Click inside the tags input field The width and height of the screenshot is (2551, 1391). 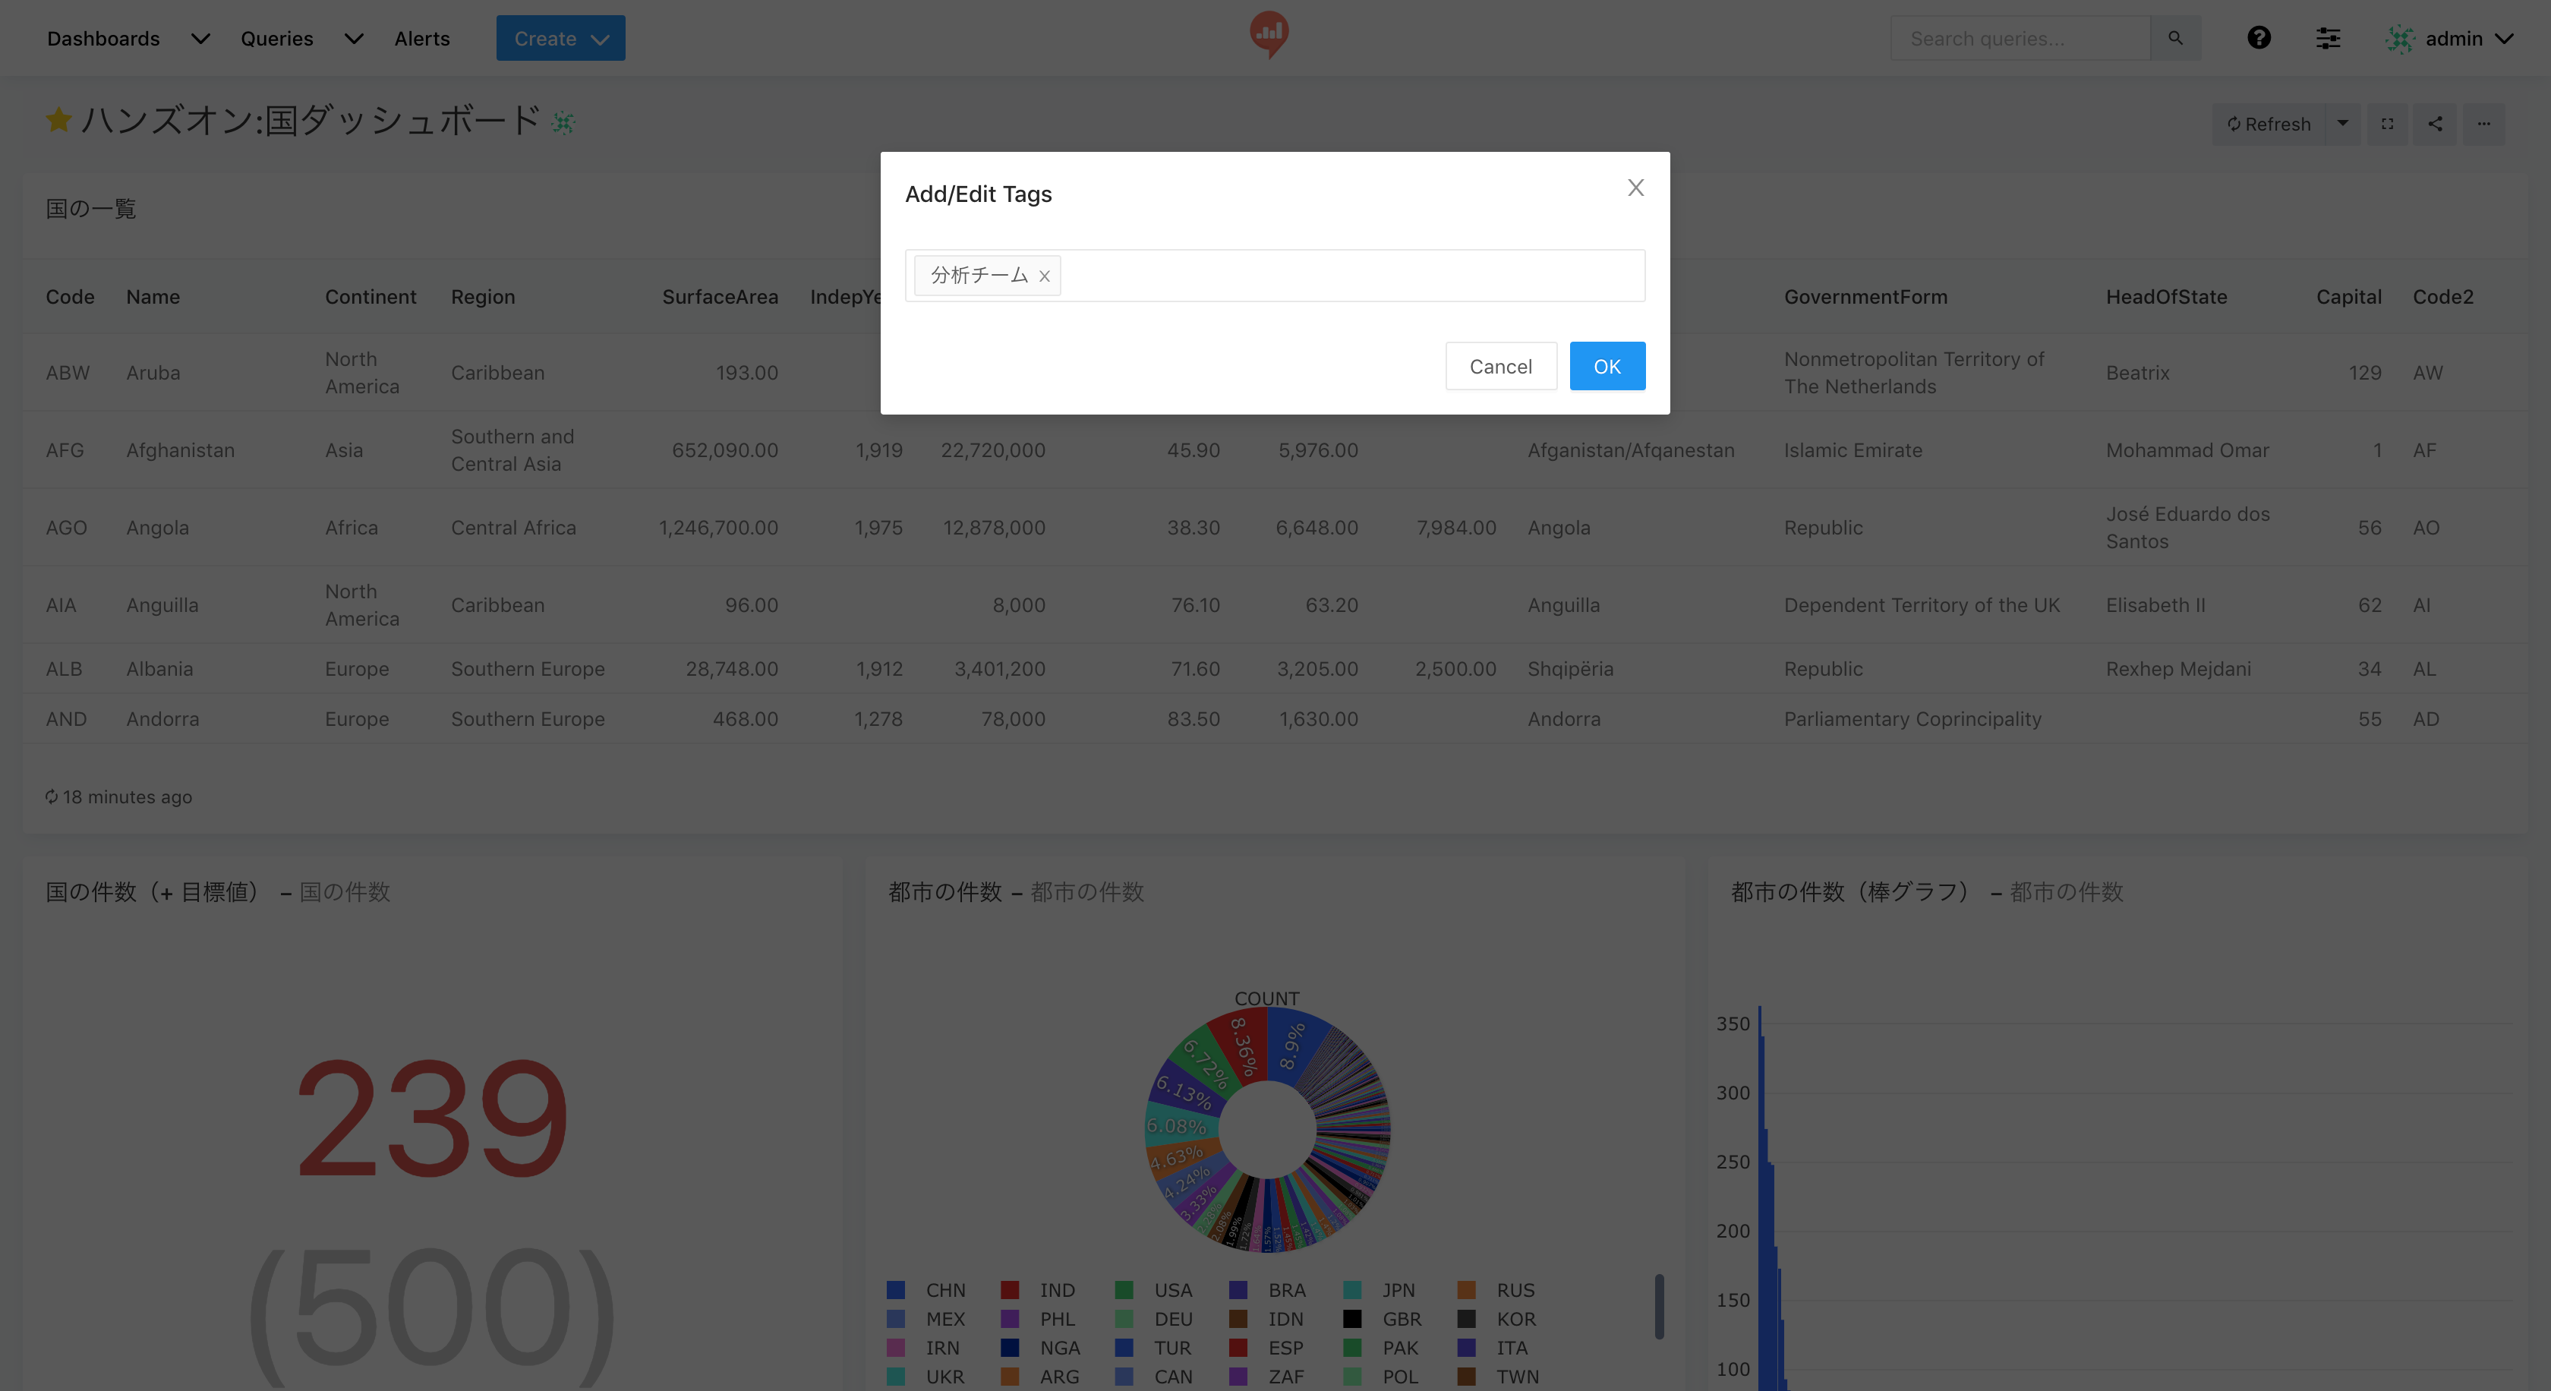1347,275
